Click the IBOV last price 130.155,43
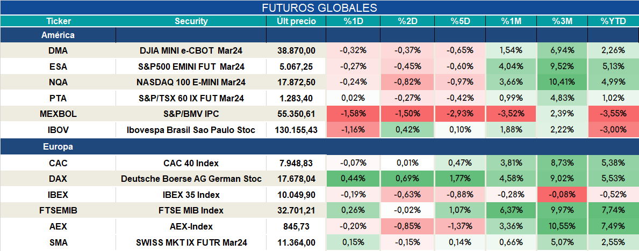This screenshot has width=639, height=251. pos(296,130)
